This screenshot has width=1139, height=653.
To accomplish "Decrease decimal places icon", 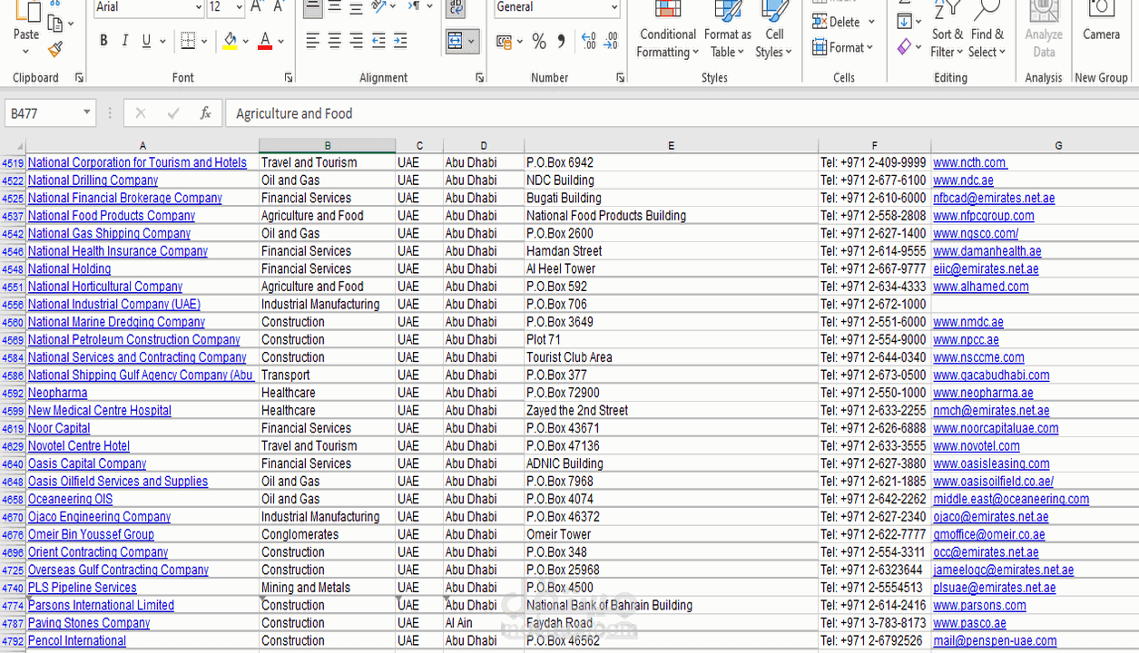I will (611, 42).
